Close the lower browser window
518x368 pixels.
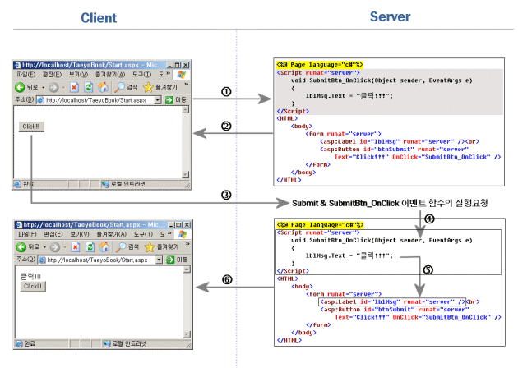pos(187,225)
